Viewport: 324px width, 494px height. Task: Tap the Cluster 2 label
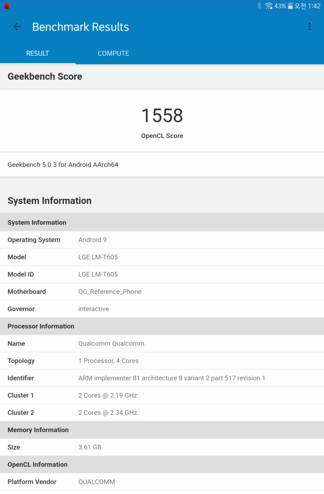[21, 413]
